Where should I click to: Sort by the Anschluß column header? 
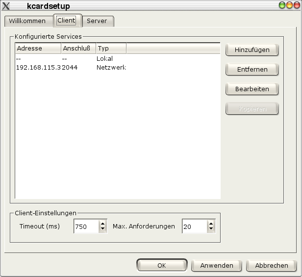pos(78,49)
